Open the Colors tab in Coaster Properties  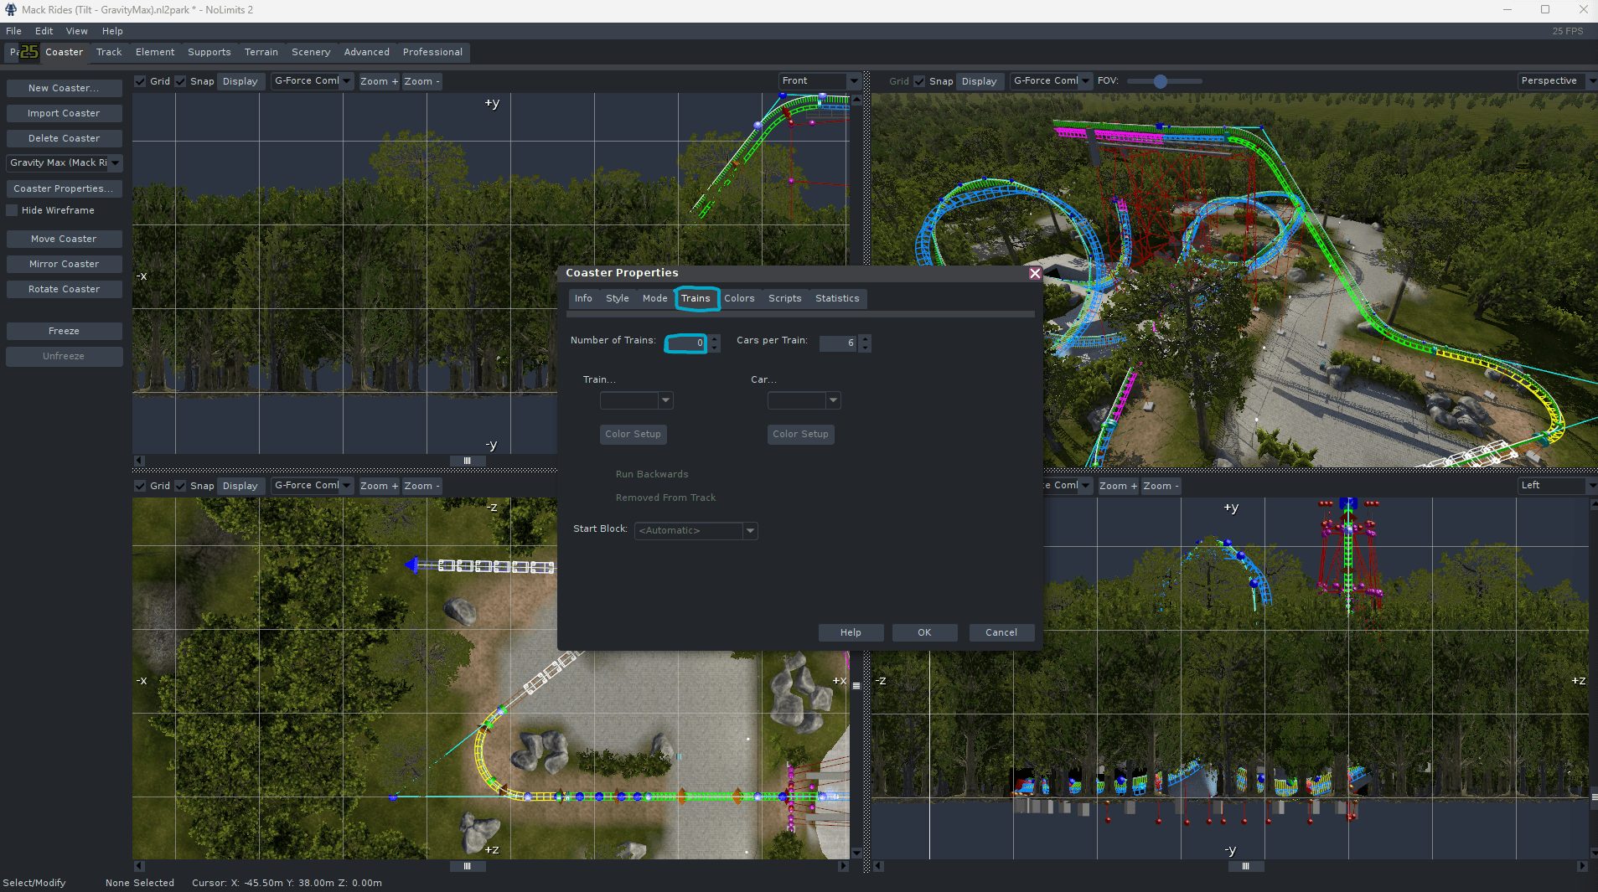[x=739, y=298]
